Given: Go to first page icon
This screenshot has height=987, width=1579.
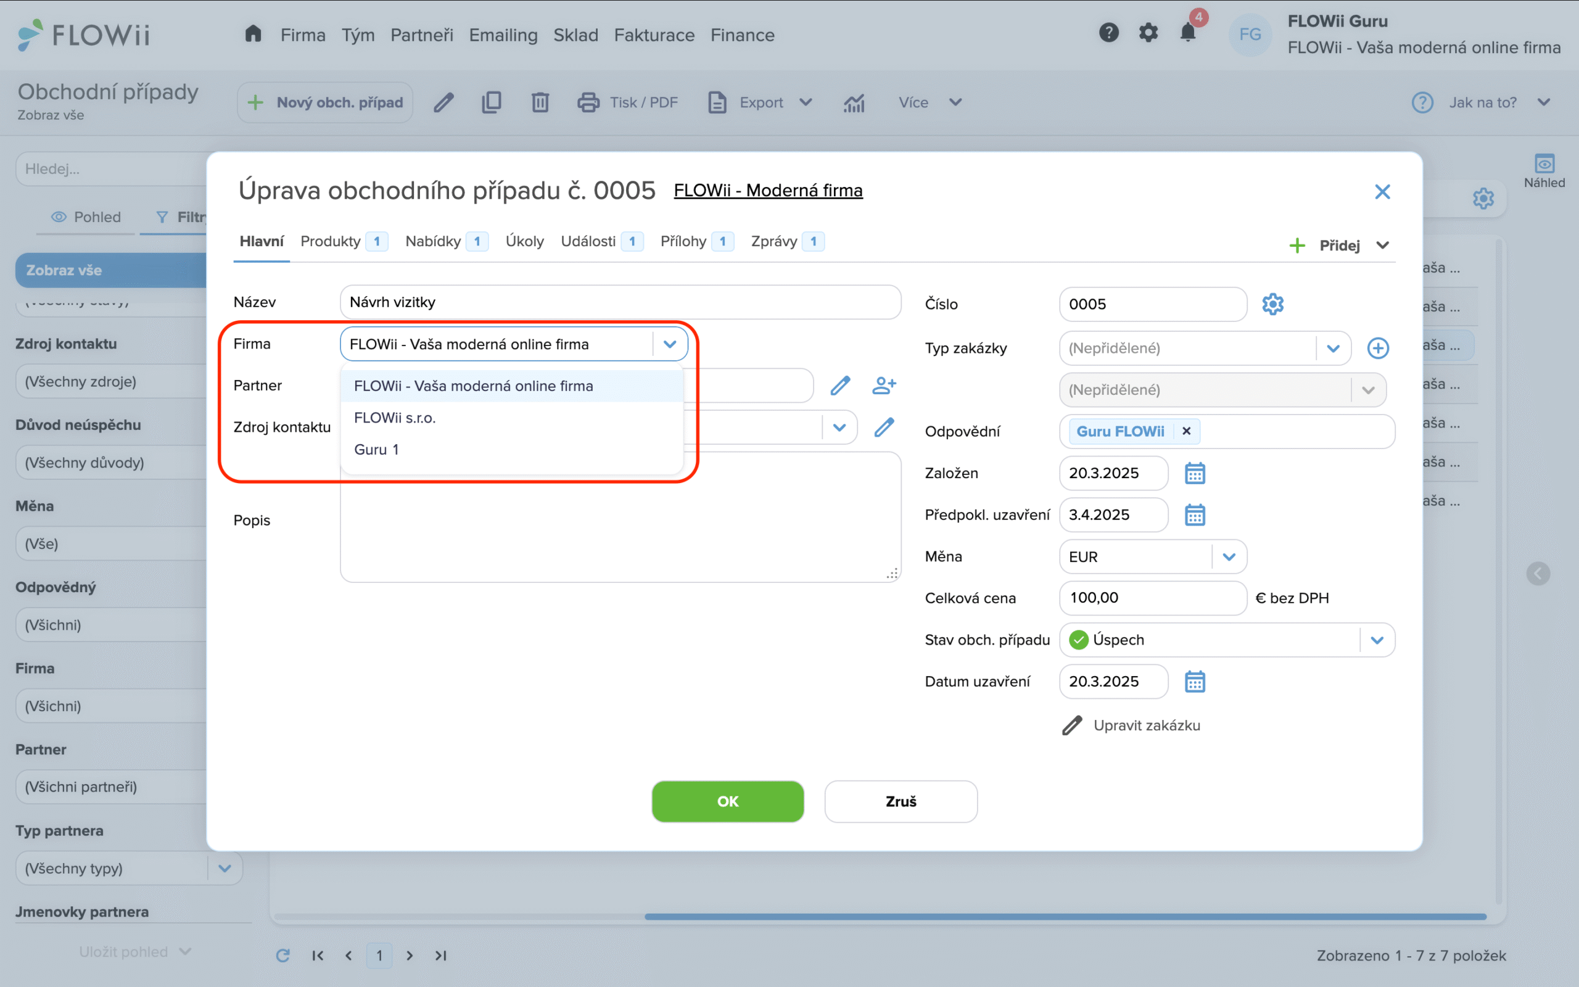Looking at the screenshot, I should pos(318,956).
